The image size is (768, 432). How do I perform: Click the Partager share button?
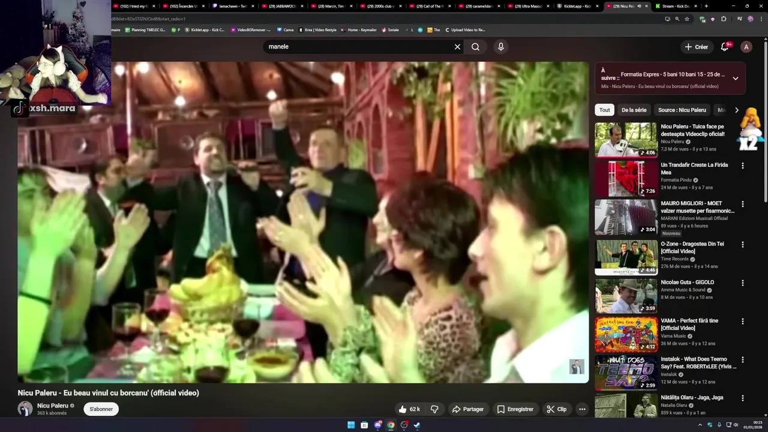click(x=468, y=409)
